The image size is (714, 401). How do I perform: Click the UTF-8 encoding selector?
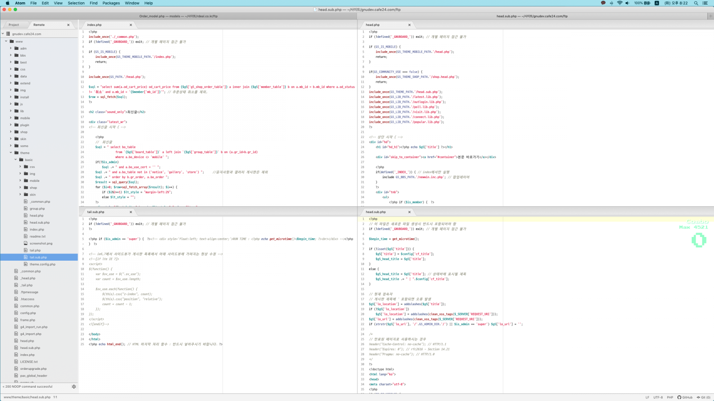tap(658, 397)
